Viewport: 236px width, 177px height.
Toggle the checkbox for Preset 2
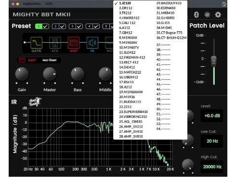62,26
